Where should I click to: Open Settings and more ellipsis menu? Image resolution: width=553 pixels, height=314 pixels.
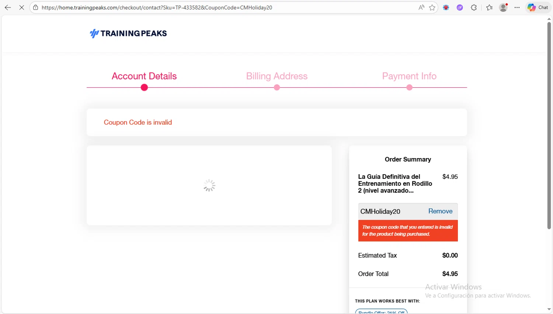(517, 7)
